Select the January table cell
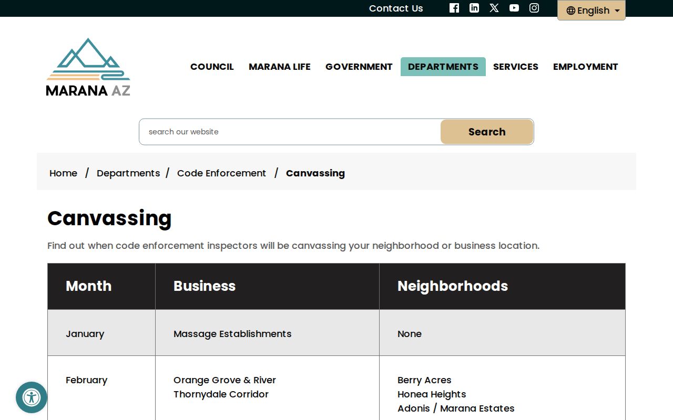 tap(101, 333)
